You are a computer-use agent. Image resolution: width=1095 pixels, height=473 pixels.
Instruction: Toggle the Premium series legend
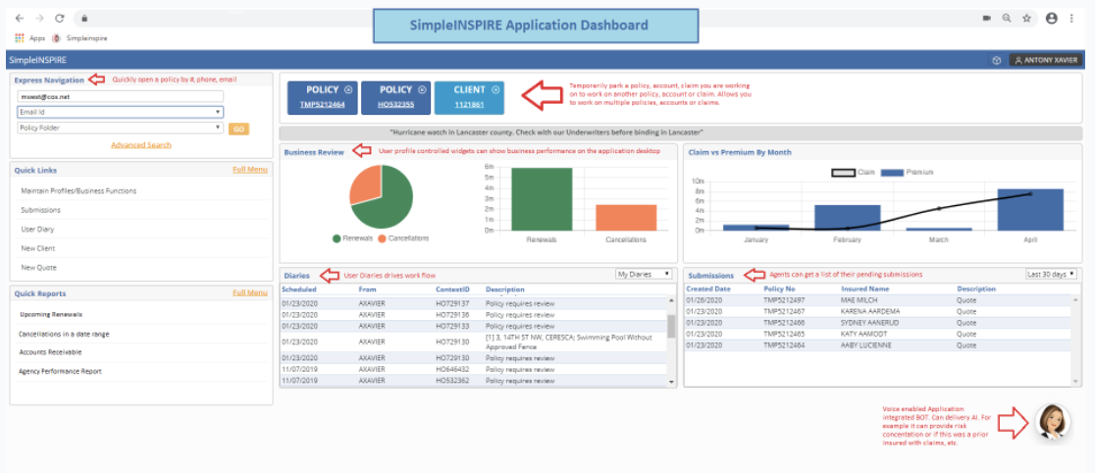(908, 172)
